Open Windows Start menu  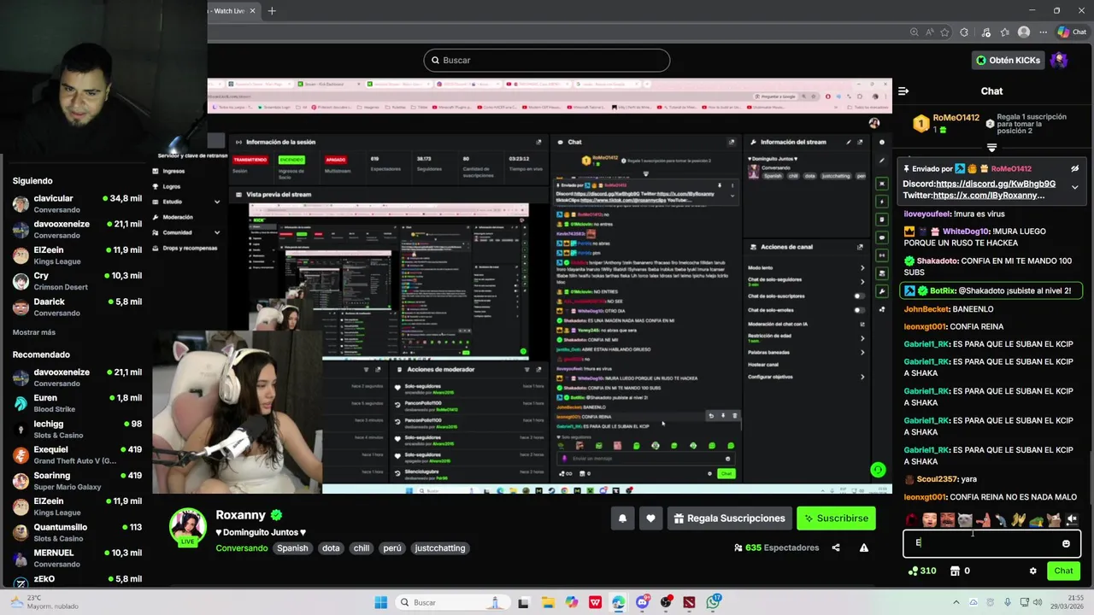click(x=380, y=602)
